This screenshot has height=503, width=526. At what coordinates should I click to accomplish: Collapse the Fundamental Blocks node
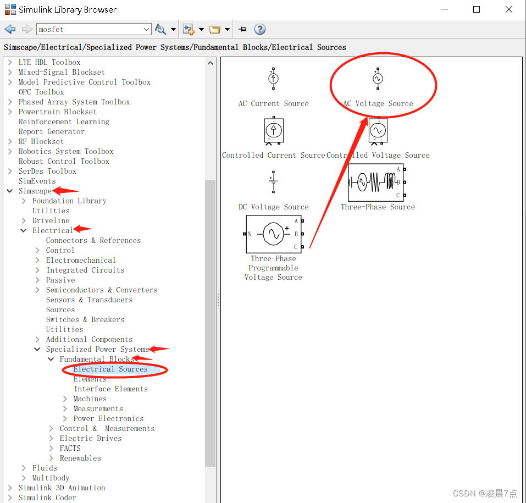(x=51, y=359)
